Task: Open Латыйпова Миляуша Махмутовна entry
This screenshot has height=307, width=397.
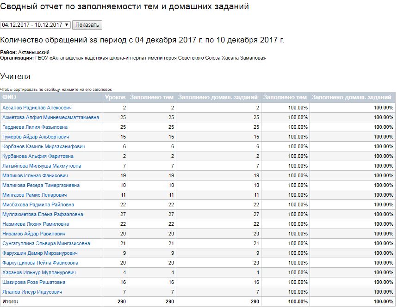Action: point(42,166)
